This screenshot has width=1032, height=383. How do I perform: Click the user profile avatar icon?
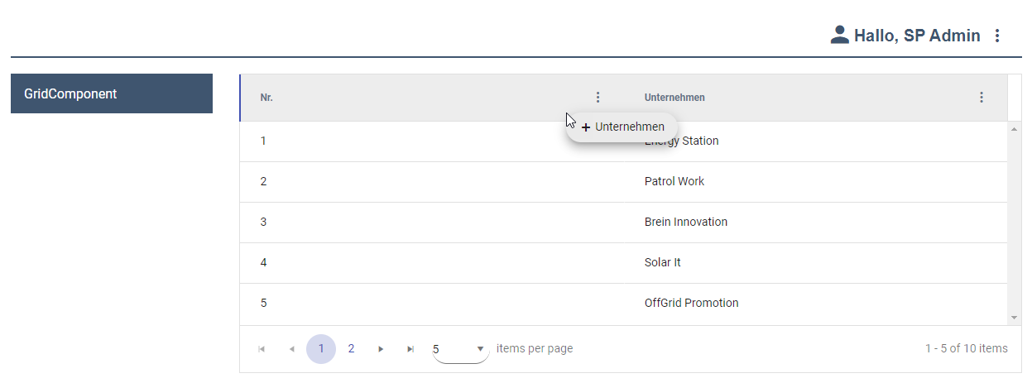(x=839, y=35)
